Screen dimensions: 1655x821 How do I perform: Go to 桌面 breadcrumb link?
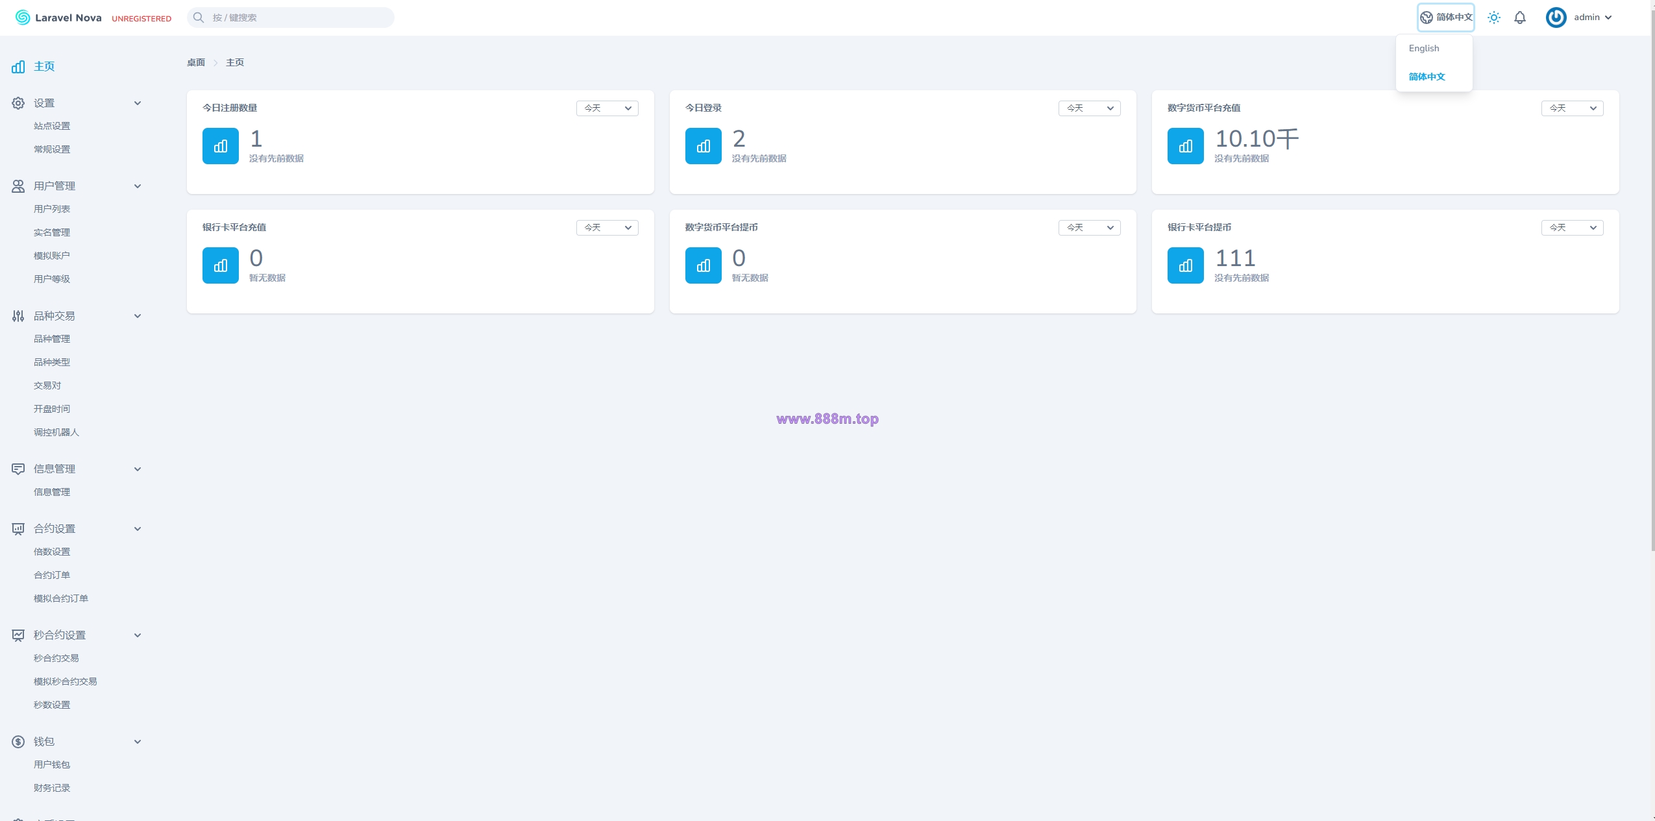point(196,63)
